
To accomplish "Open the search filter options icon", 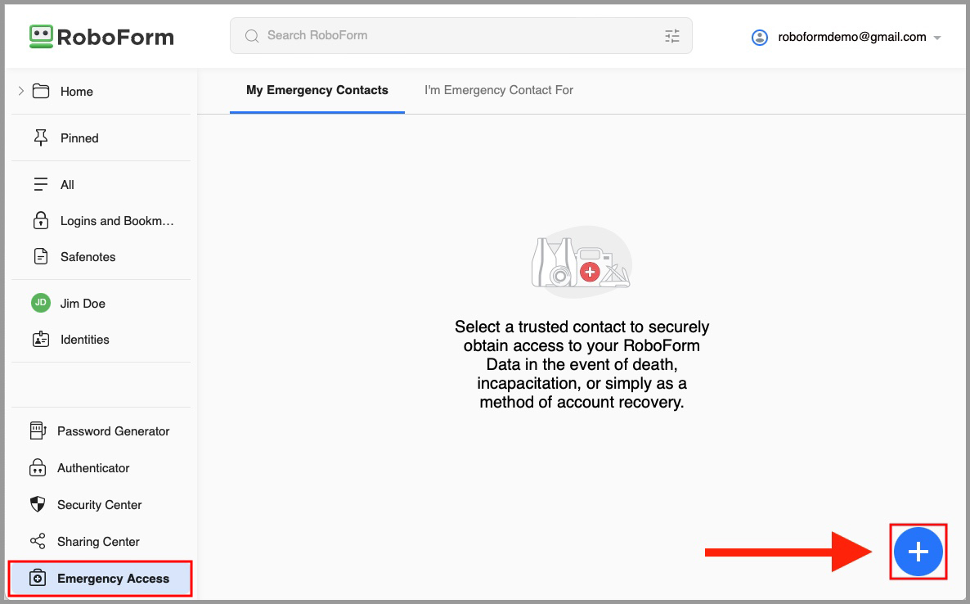I will click(x=671, y=36).
